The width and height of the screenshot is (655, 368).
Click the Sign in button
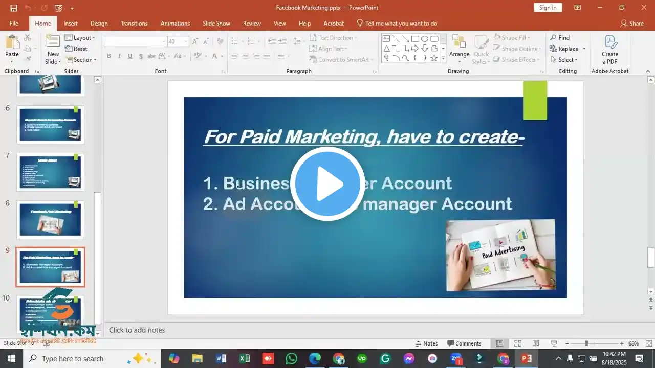[548, 8]
